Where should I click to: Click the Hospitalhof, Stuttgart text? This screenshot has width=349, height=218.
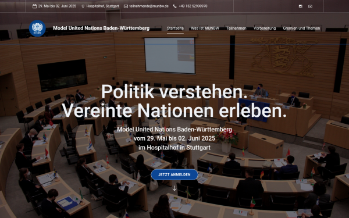(102, 6)
